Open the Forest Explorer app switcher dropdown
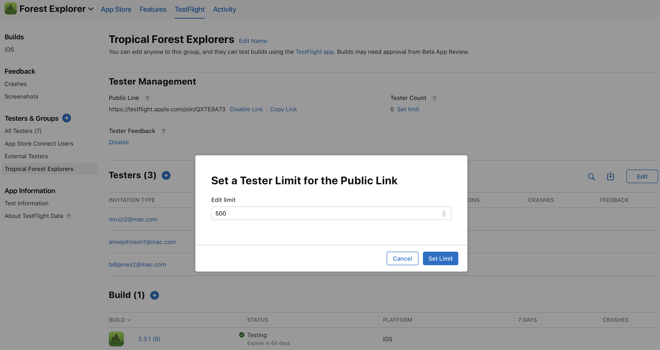 (x=91, y=9)
